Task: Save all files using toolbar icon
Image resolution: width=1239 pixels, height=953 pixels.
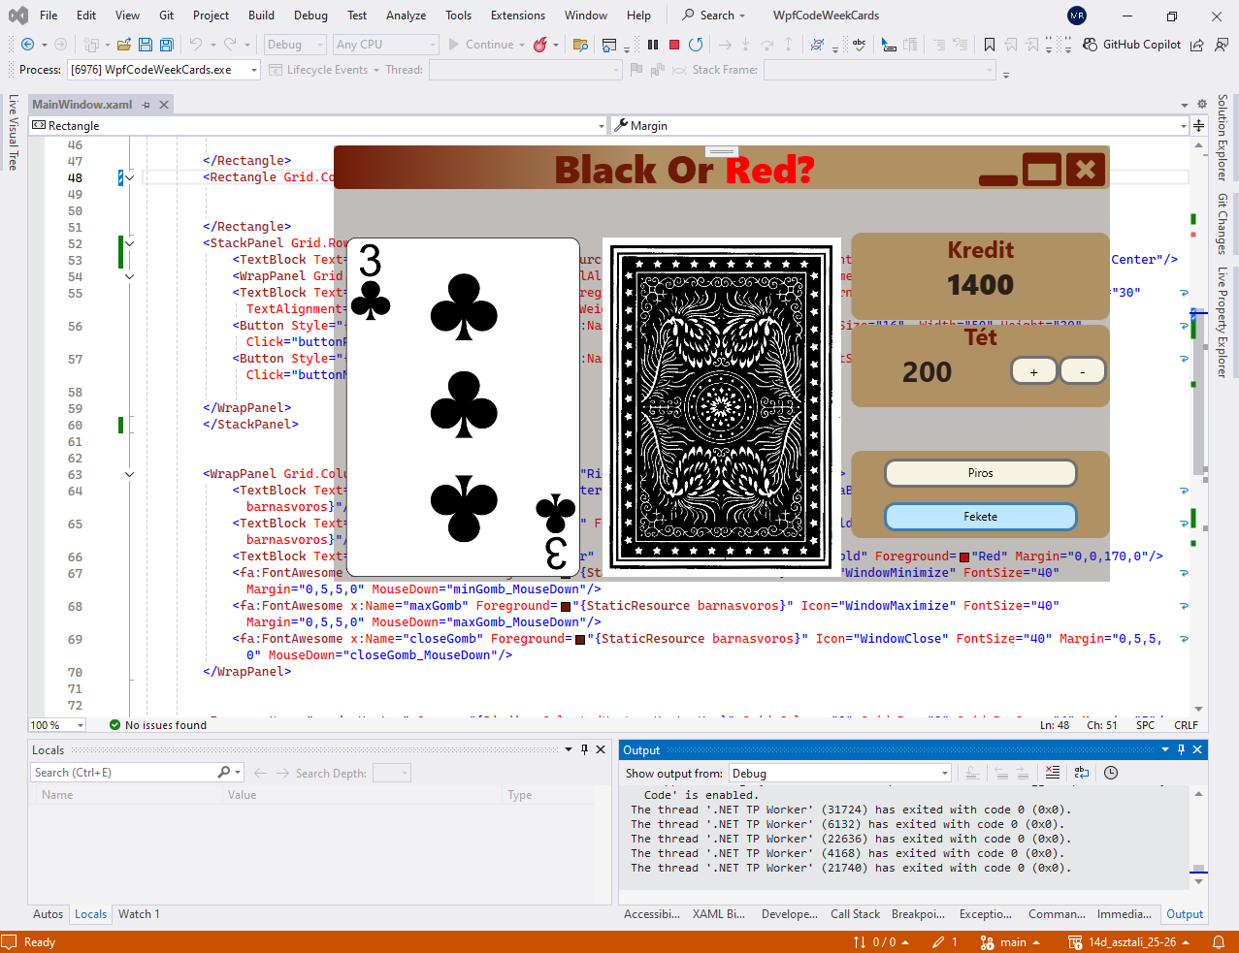Action: [166, 45]
